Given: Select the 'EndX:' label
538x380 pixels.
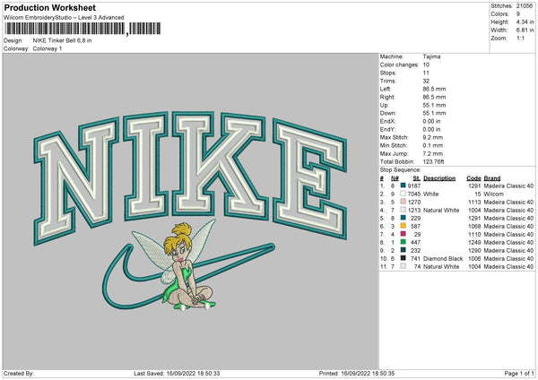Looking at the screenshot, I should pyautogui.click(x=387, y=121).
